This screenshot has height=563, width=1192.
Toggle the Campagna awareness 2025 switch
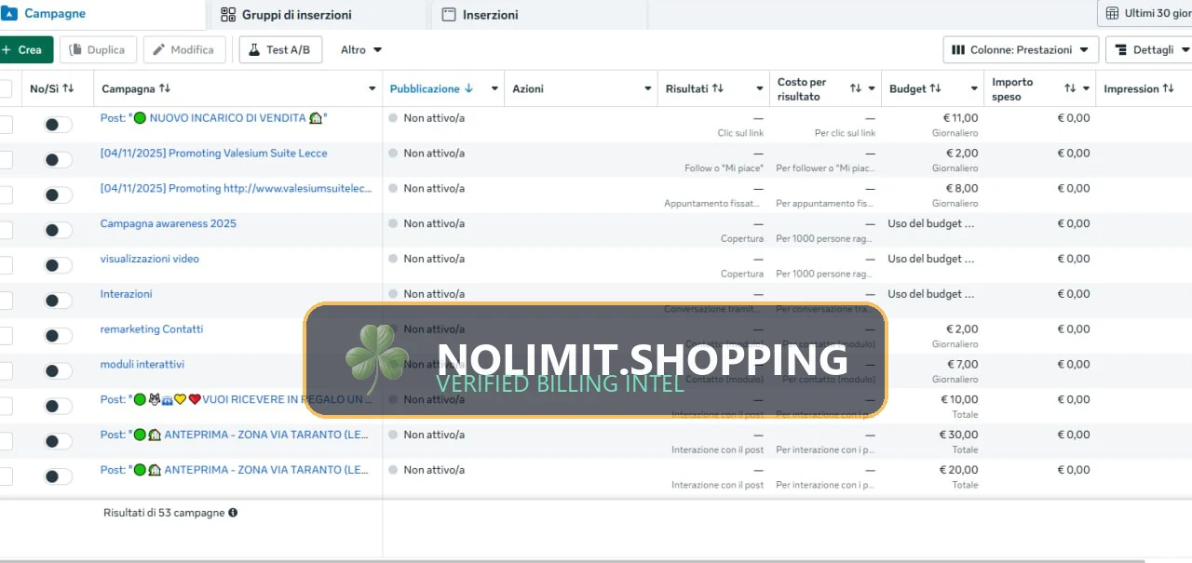pyautogui.click(x=58, y=230)
